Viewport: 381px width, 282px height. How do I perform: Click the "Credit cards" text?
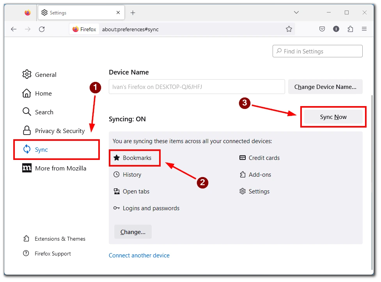point(264,158)
